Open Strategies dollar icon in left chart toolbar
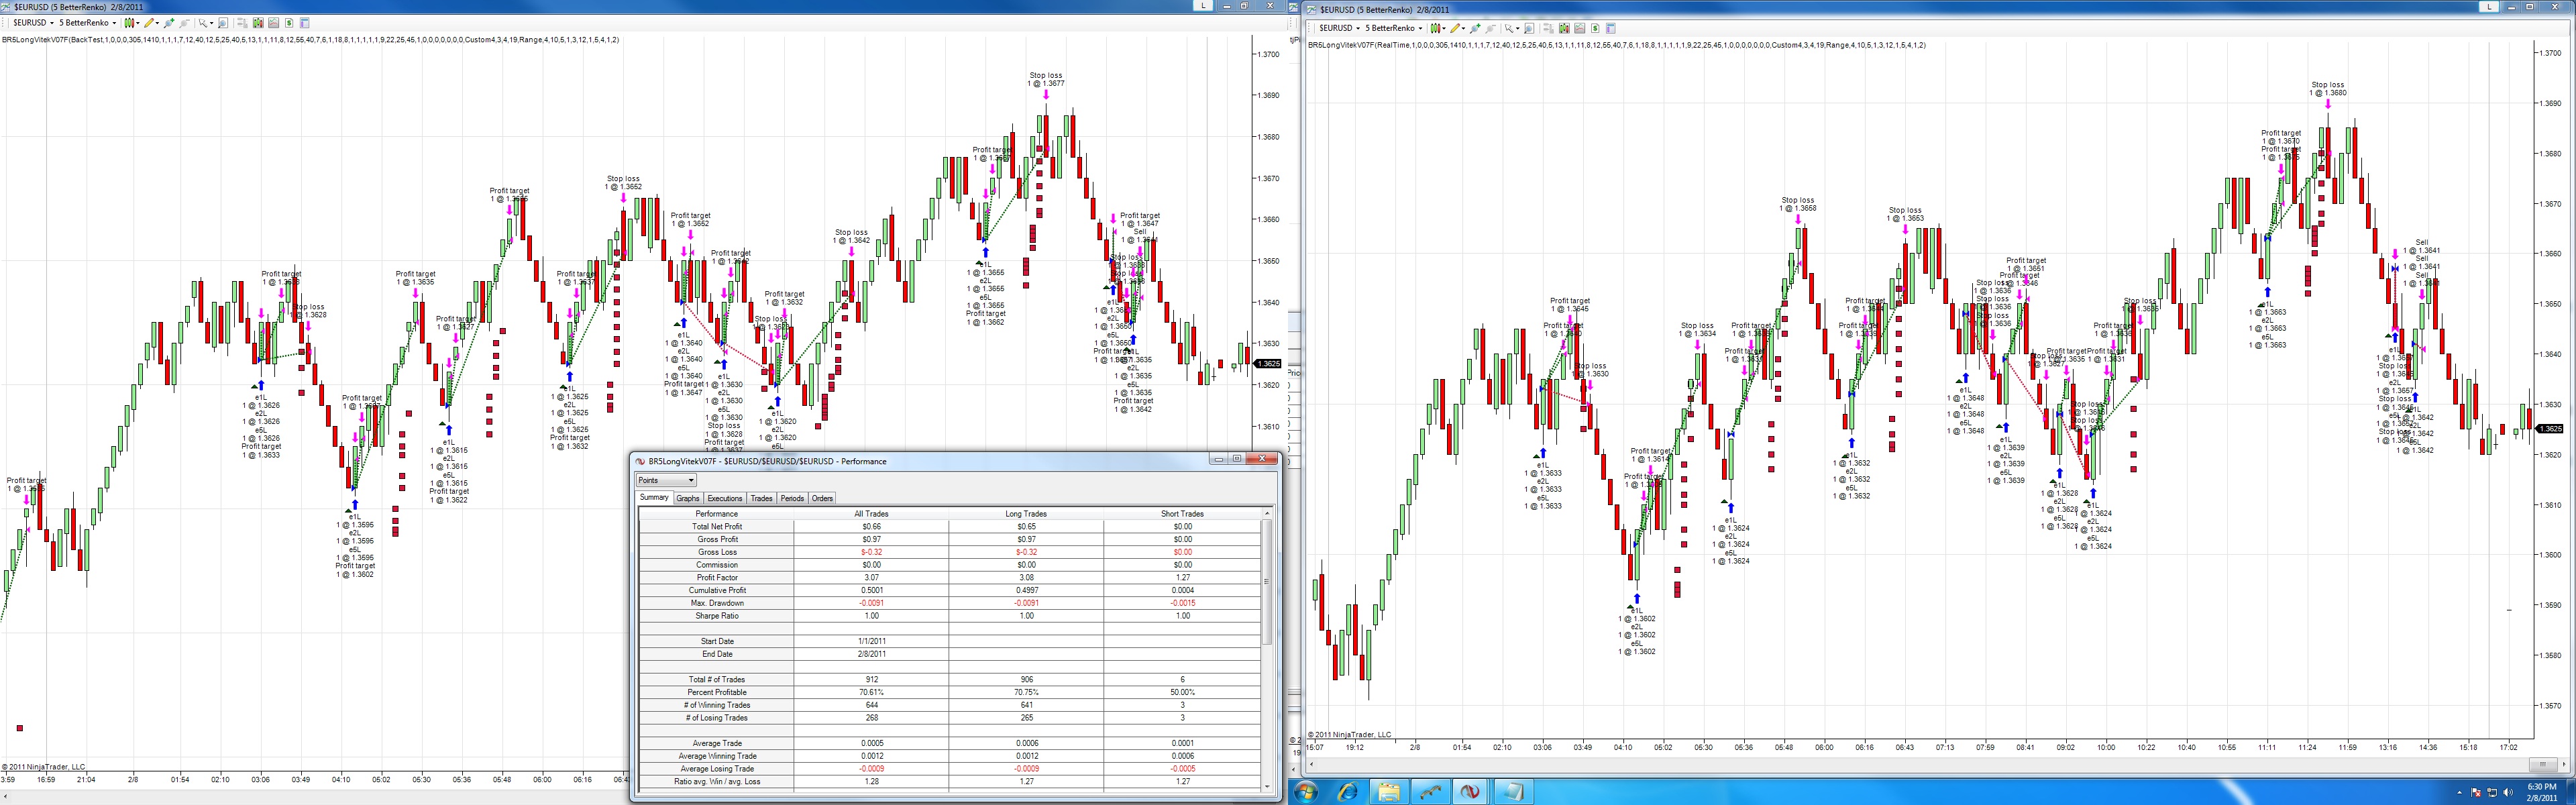The image size is (2576, 805). click(x=289, y=23)
